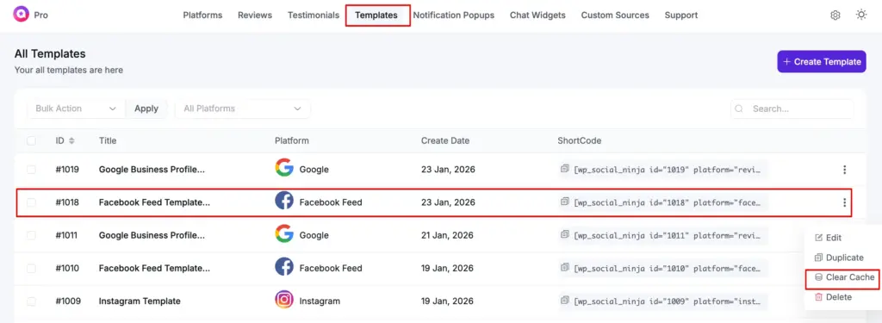Select checkbox for template #1009

point(32,301)
